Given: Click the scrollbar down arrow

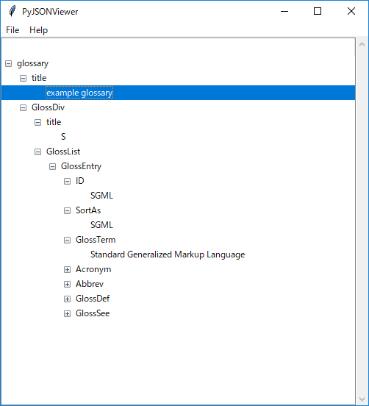Looking at the screenshot, I should click(x=362, y=399).
